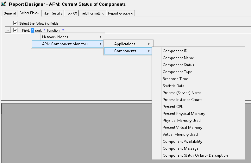Uncheck the Field row checkbox

point(16,30)
